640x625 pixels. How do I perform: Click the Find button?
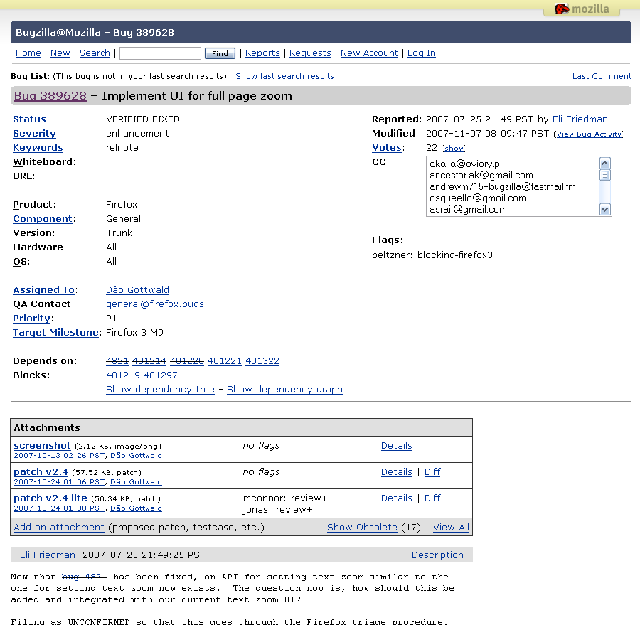click(x=220, y=53)
